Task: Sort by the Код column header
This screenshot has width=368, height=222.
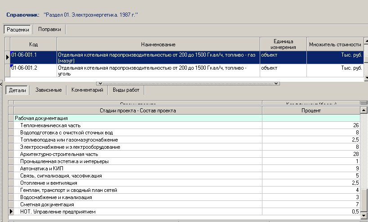Action: tap(33, 44)
